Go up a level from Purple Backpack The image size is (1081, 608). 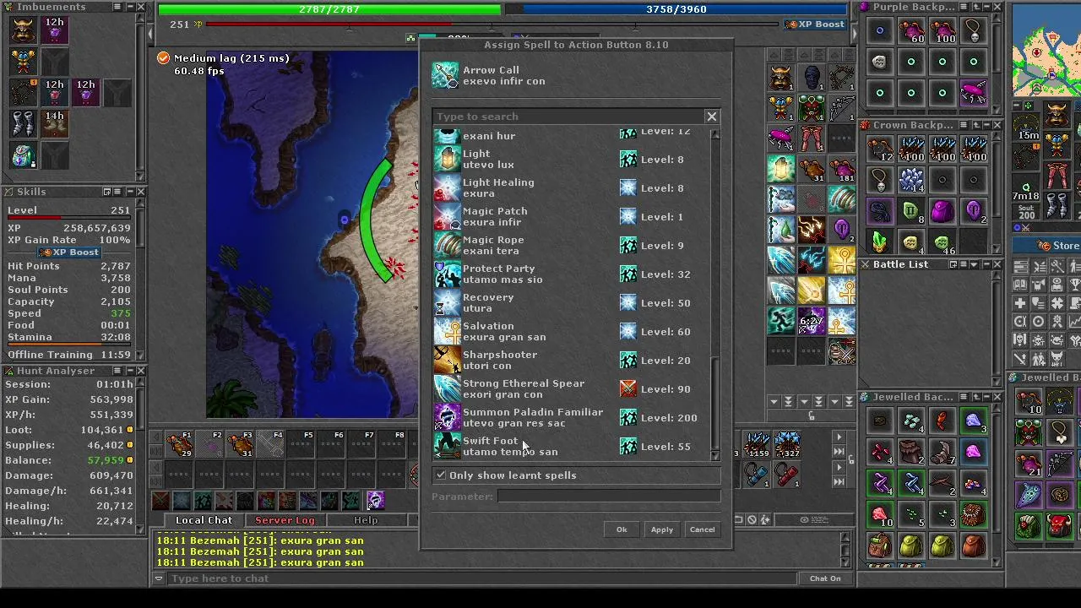(x=975, y=7)
